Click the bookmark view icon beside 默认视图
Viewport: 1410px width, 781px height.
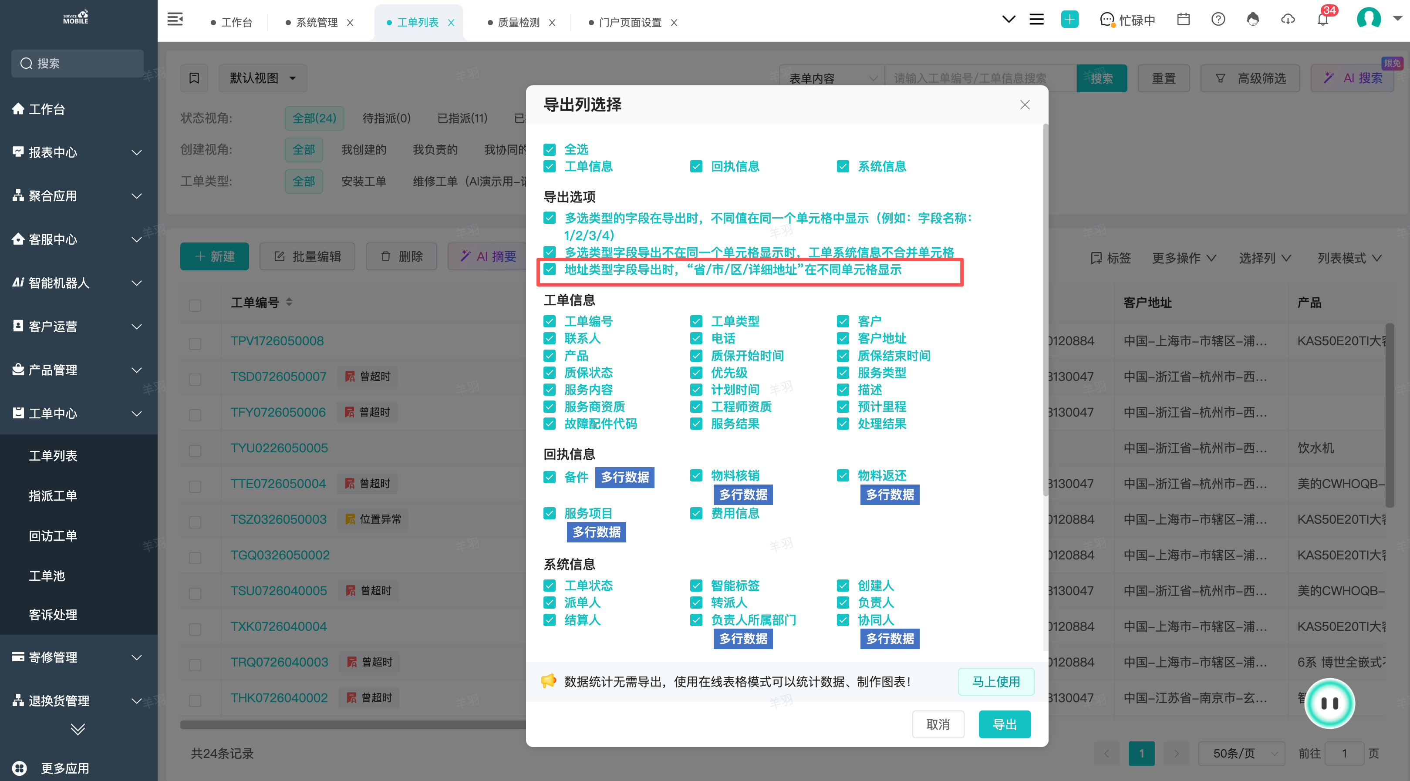tap(194, 78)
